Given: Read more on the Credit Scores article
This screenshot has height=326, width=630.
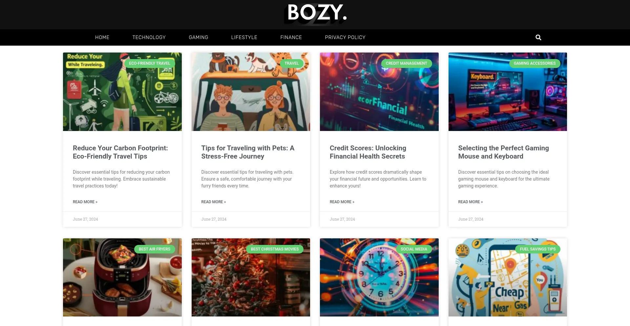Looking at the screenshot, I should click(342, 202).
